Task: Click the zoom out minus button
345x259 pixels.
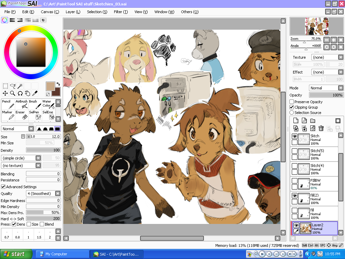Action: [327, 40]
